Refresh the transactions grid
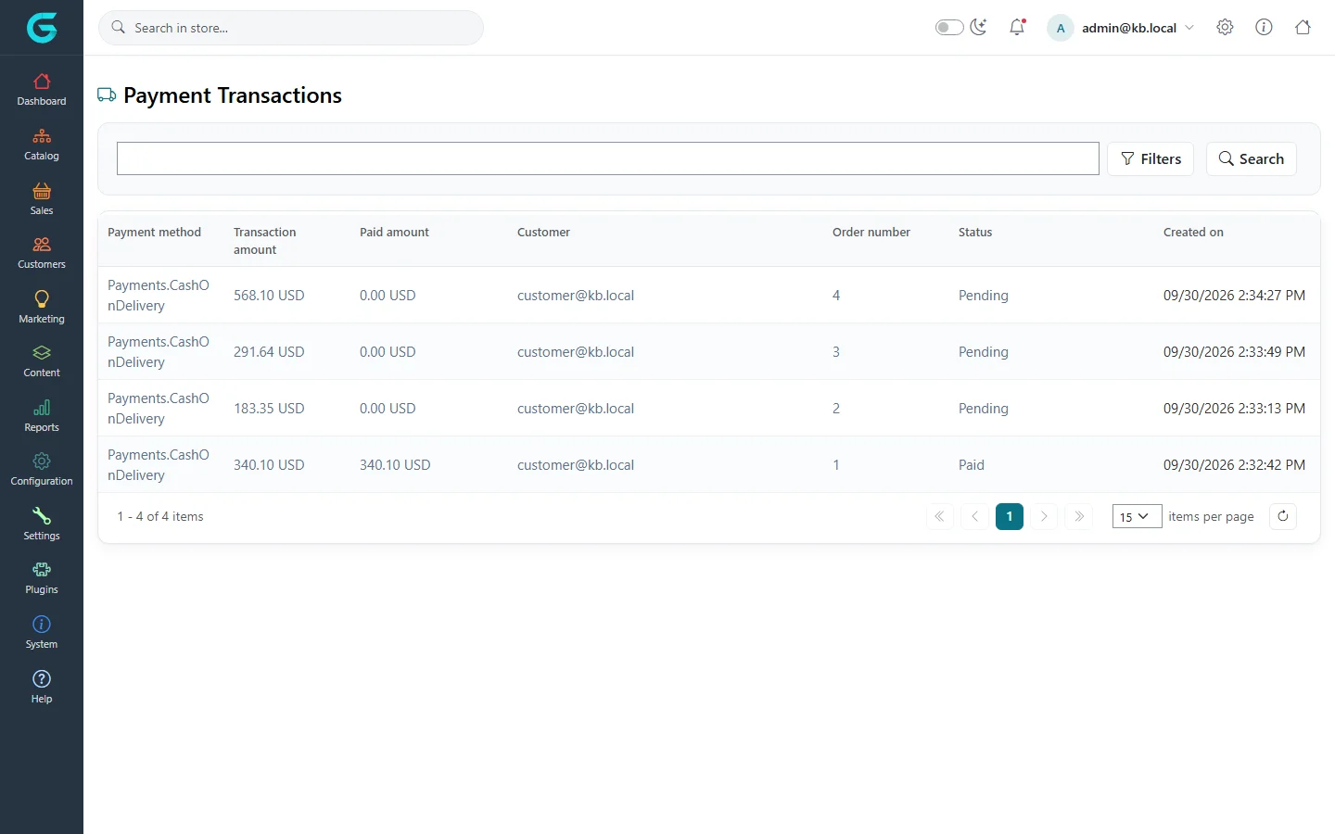1335x834 pixels. tap(1283, 516)
